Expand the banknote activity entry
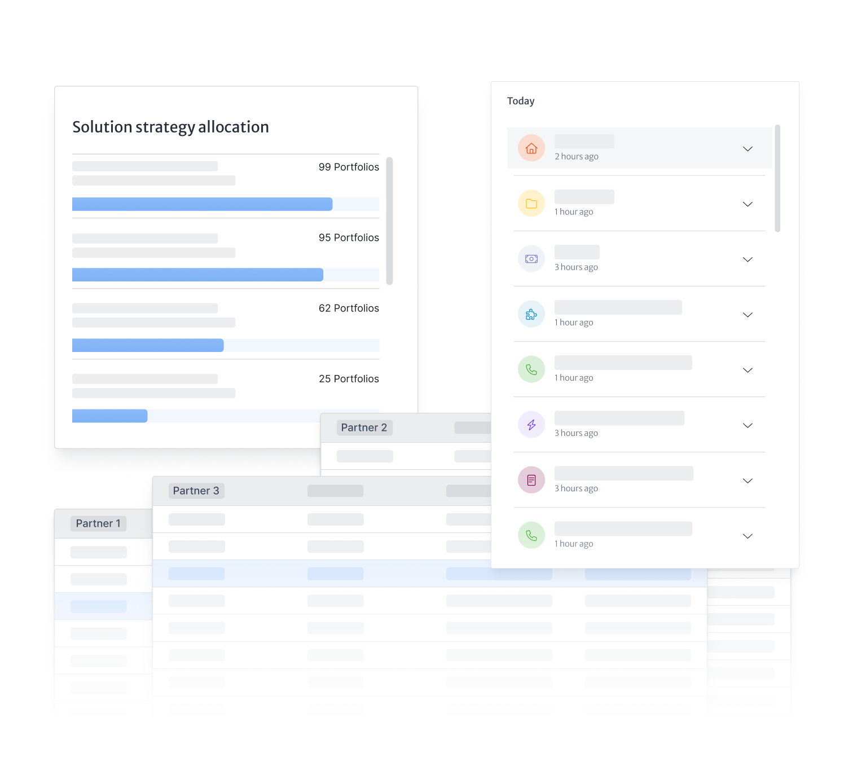The height and width of the screenshot is (767, 844). tap(748, 259)
